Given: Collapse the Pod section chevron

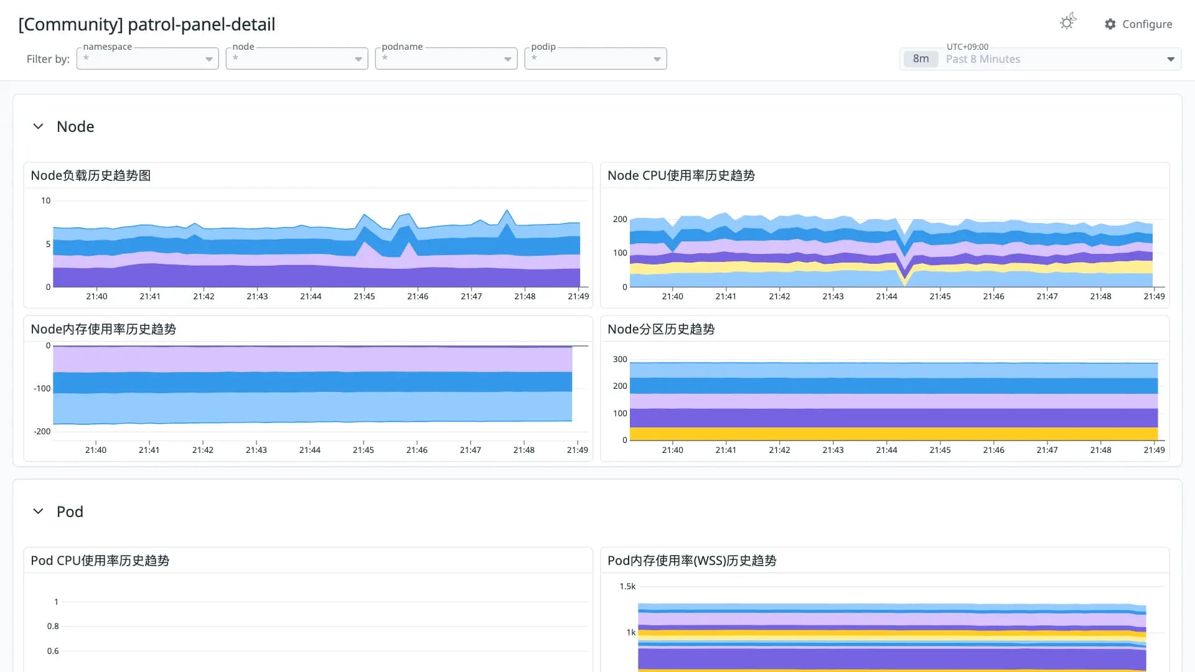Looking at the screenshot, I should [x=38, y=511].
